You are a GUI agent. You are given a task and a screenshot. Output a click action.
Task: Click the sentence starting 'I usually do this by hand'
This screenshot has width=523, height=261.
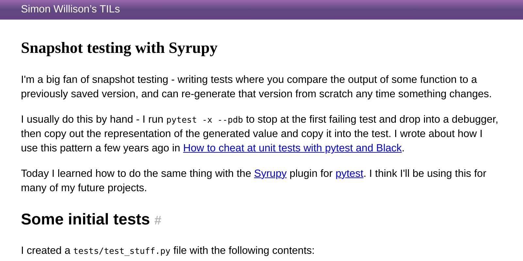tap(260, 133)
